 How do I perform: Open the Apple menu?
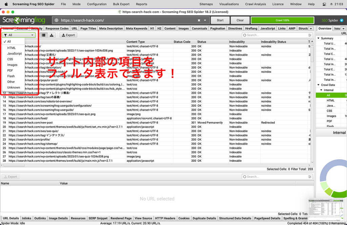(x=6, y=4)
